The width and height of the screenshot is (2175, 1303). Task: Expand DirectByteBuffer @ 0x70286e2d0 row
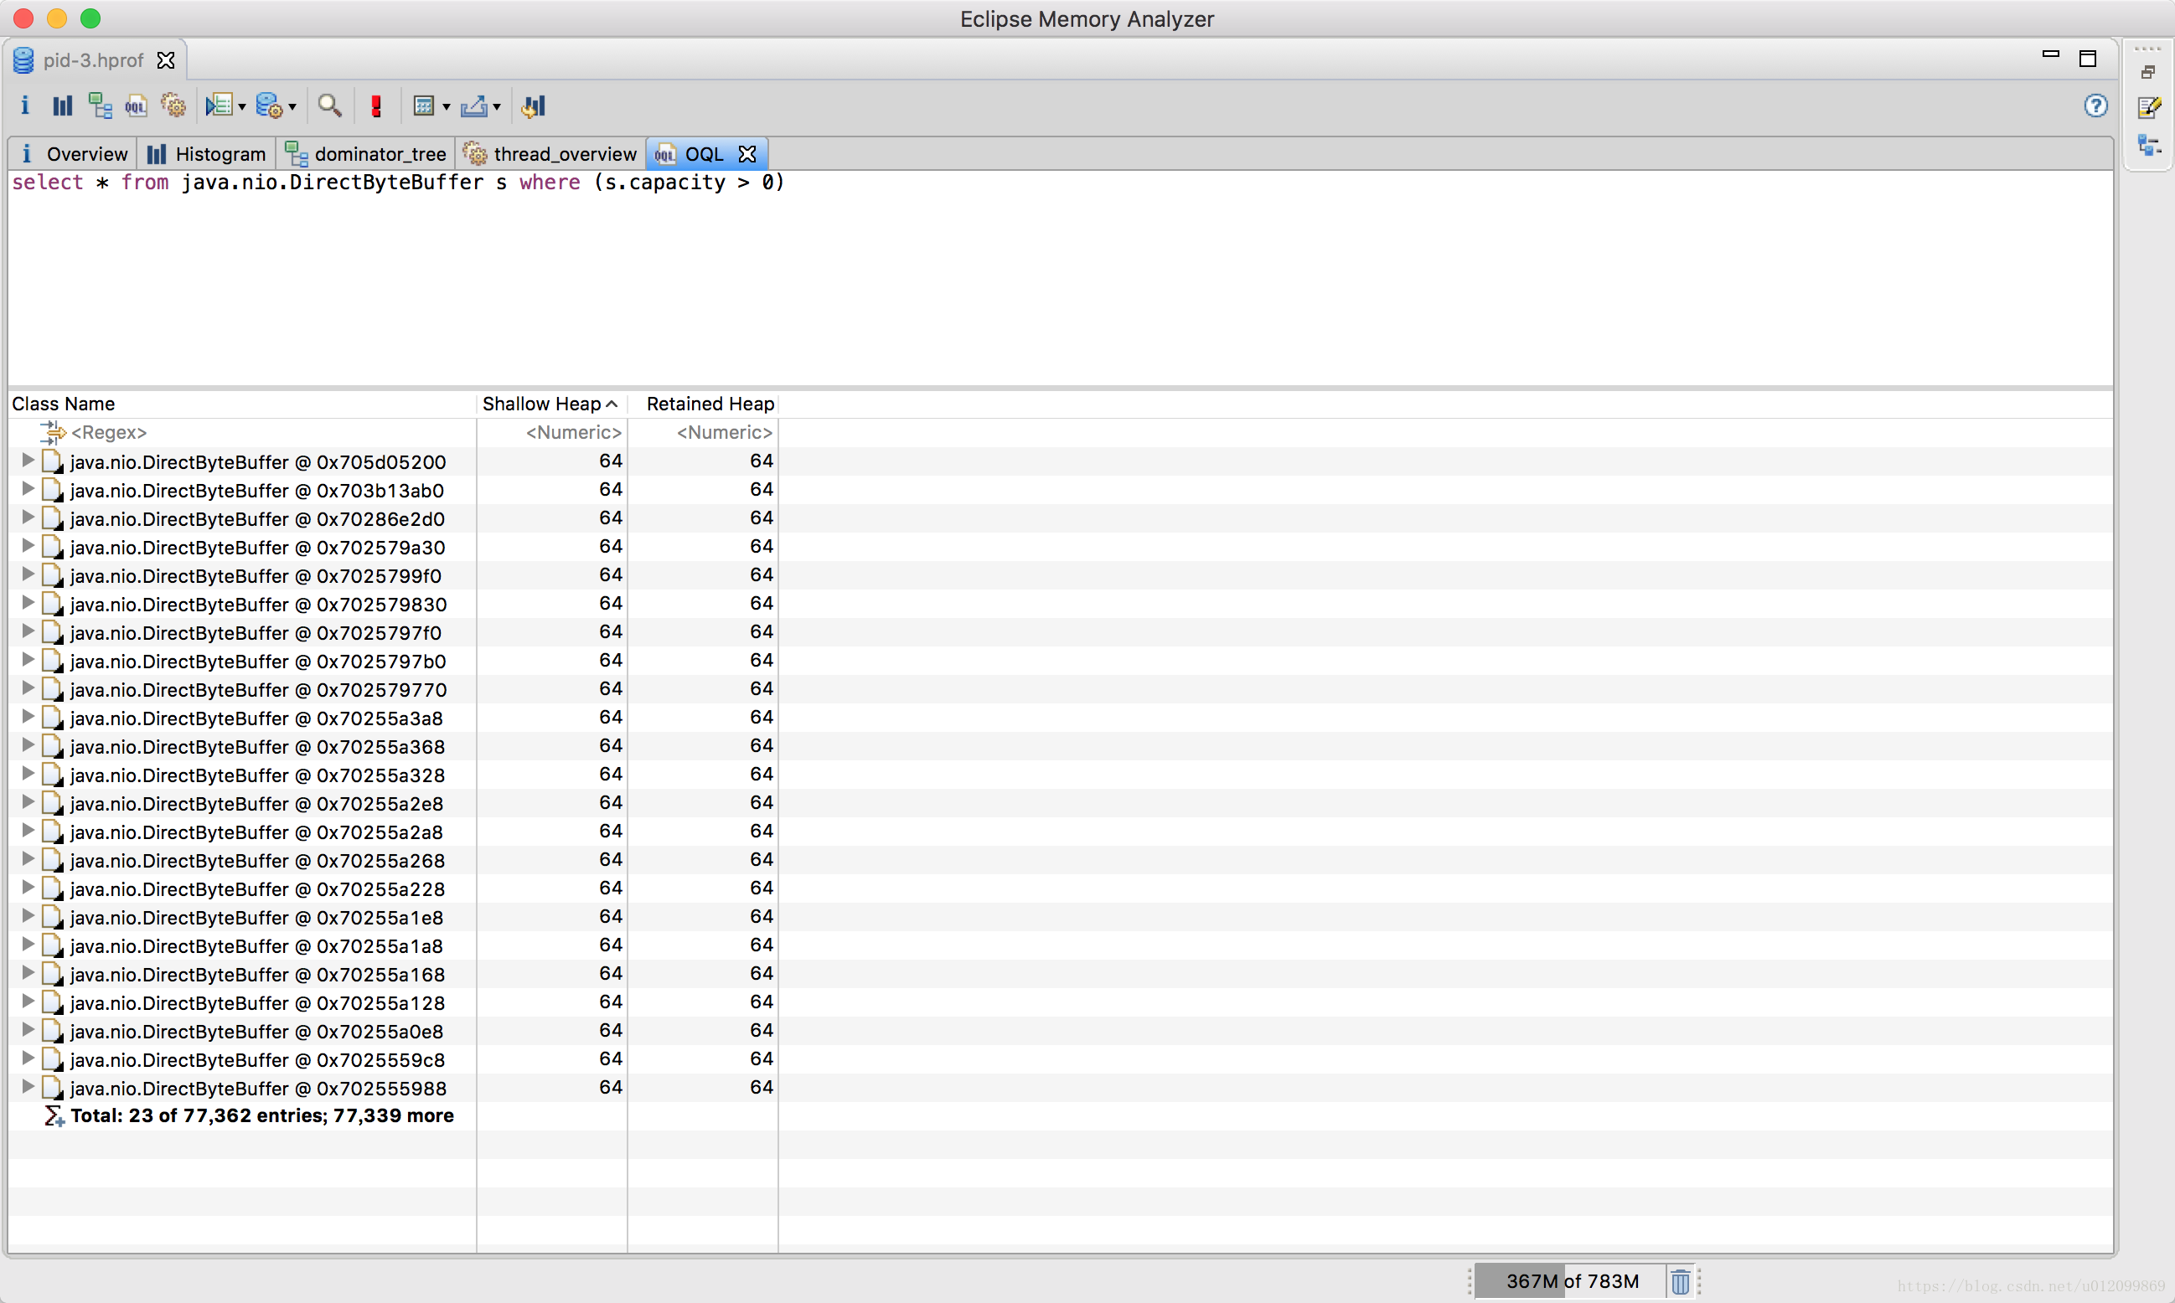pos(28,518)
